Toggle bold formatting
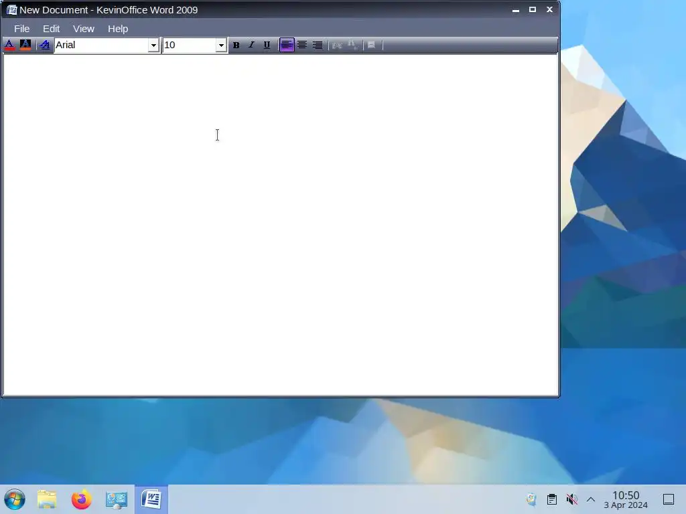The image size is (686, 514). (236, 45)
